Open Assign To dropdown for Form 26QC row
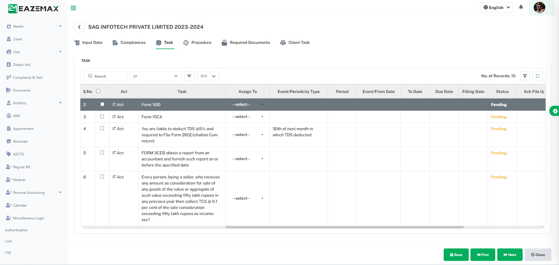 click(247, 135)
